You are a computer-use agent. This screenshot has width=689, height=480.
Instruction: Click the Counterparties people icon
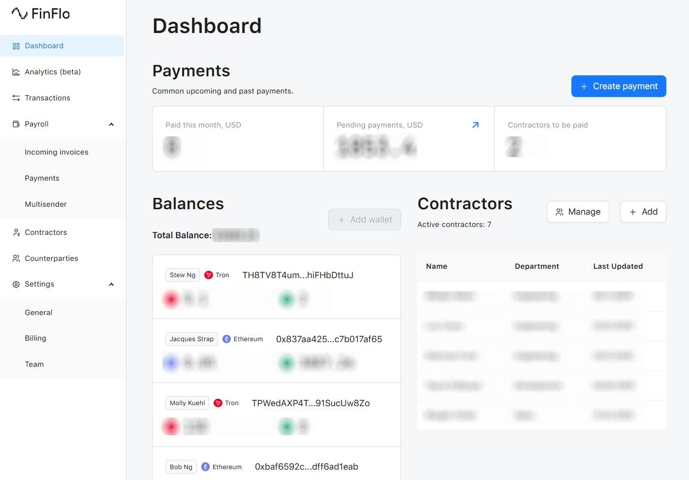16,258
